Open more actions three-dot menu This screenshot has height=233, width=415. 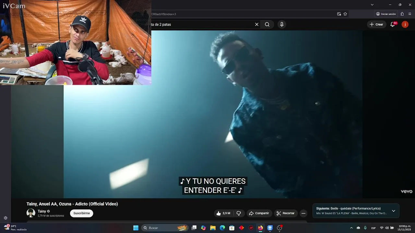click(x=303, y=213)
